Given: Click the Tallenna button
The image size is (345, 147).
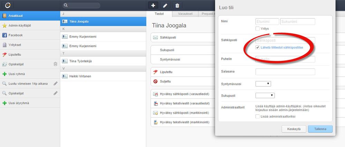Looking at the screenshot, I should coord(320,129).
